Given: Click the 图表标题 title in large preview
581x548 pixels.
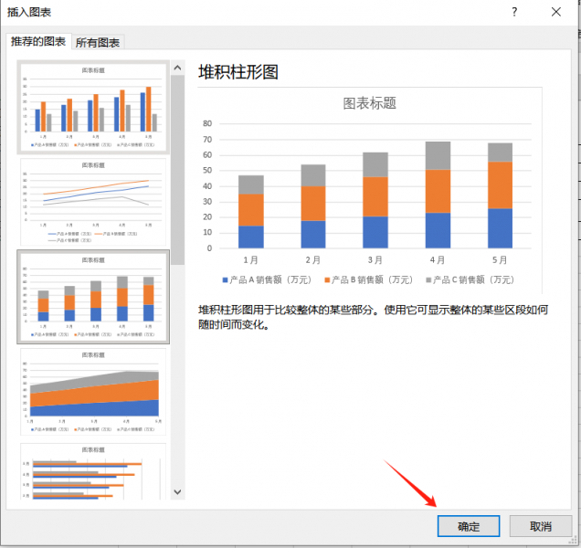Looking at the screenshot, I should click(x=369, y=103).
